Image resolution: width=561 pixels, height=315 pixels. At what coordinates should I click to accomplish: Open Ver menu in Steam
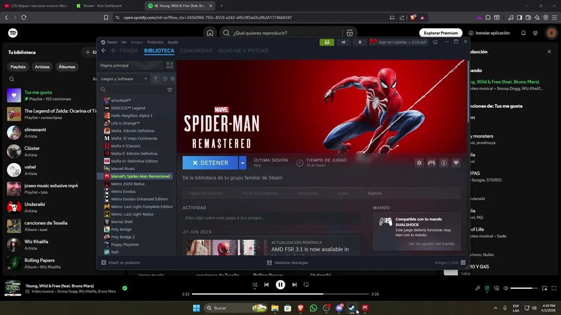click(x=124, y=42)
